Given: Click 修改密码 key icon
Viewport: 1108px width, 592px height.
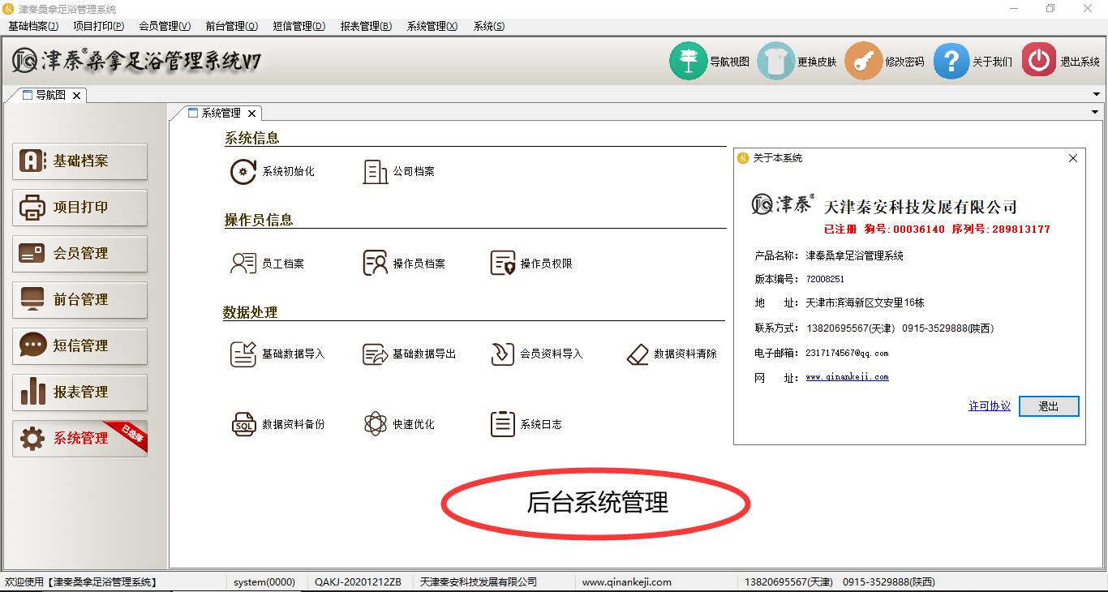Looking at the screenshot, I should coord(863,62).
